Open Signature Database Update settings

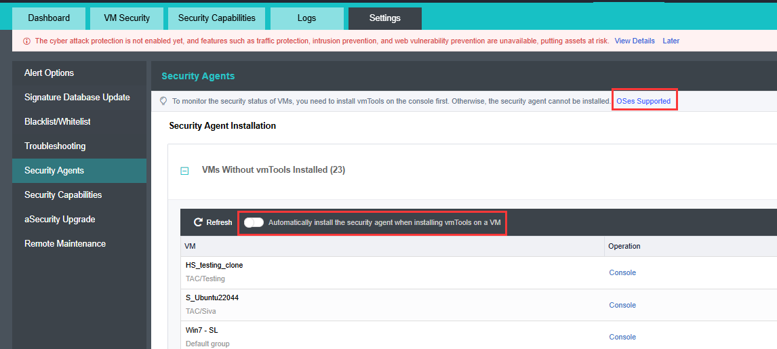[x=77, y=97]
